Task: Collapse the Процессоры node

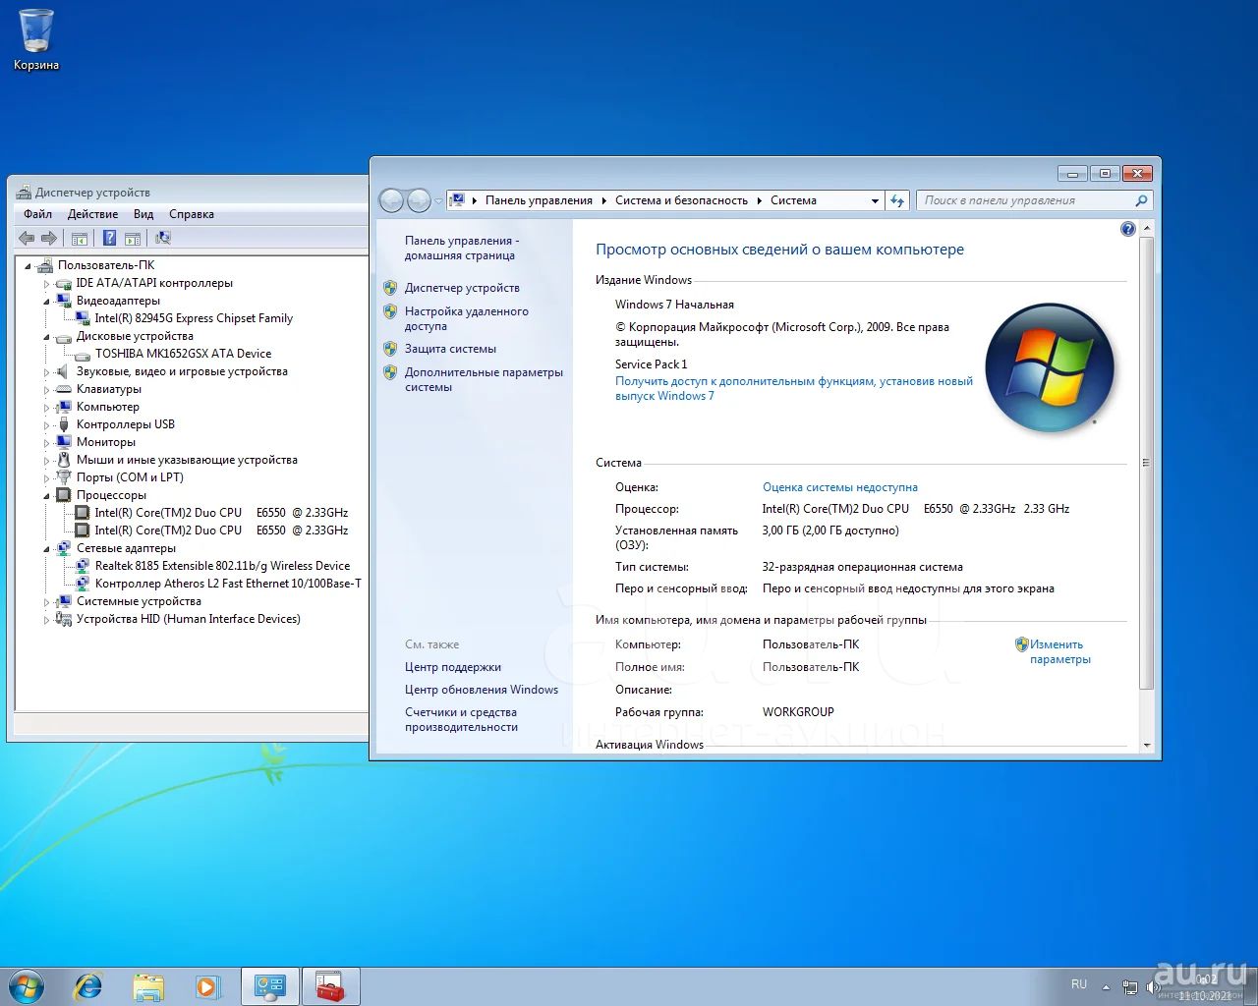Action: pyautogui.click(x=46, y=496)
